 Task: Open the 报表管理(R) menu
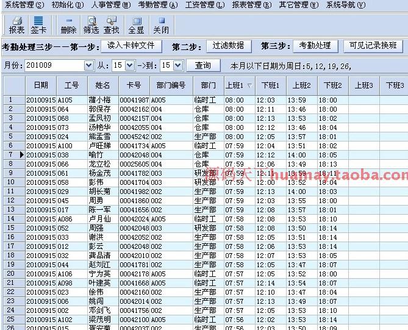[x=252, y=5]
